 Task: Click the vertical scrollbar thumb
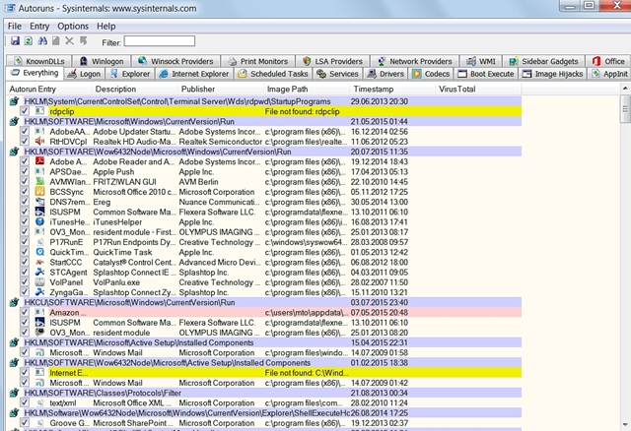pos(625,109)
